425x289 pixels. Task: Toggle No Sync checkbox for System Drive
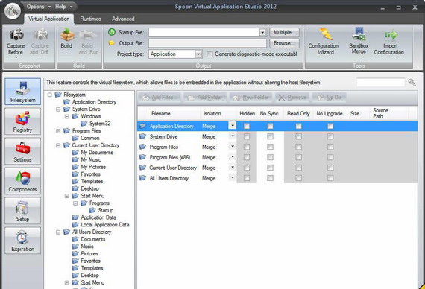(x=270, y=136)
